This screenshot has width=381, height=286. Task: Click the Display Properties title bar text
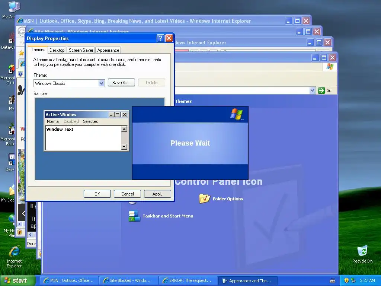coord(48,38)
